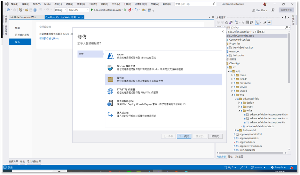The height and width of the screenshot is (175, 300).
Task: Click the feedback icon next to Live Share
Action: coord(273,10)
